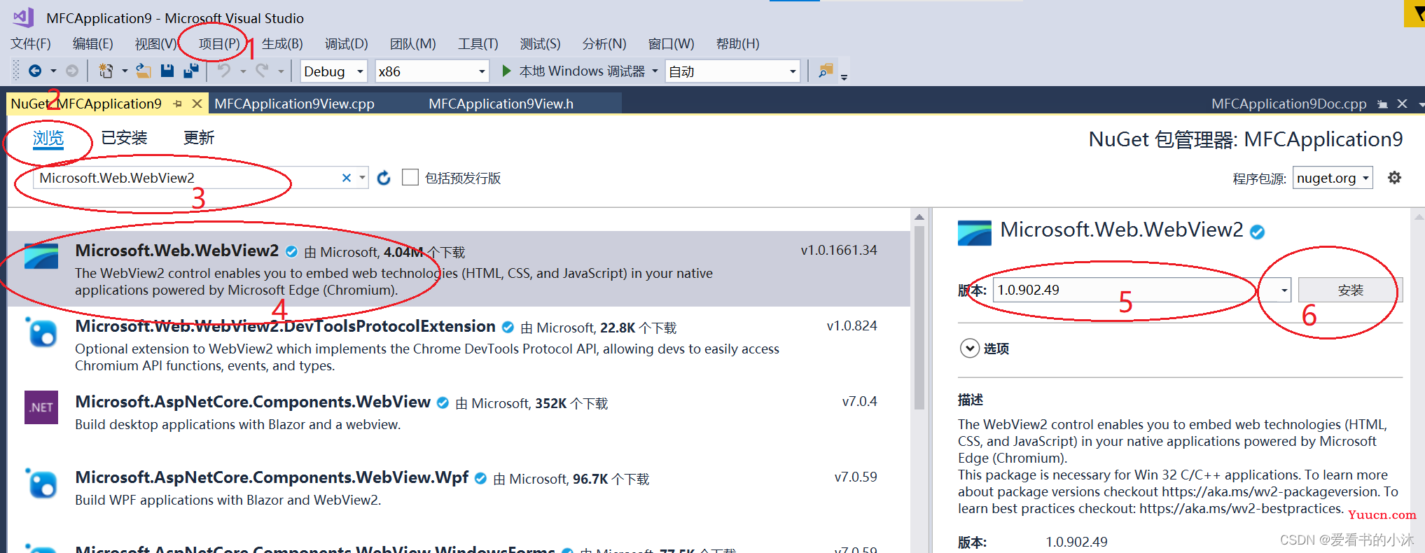Switch to the MFCApplication9View.cpp tab
The width and height of the screenshot is (1425, 553).
(294, 104)
